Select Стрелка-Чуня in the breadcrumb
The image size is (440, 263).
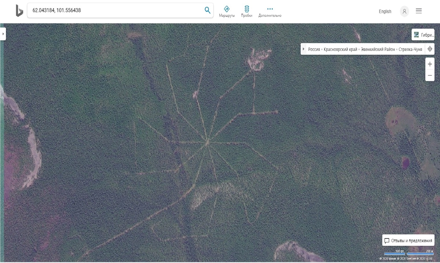tap(410, 49)
